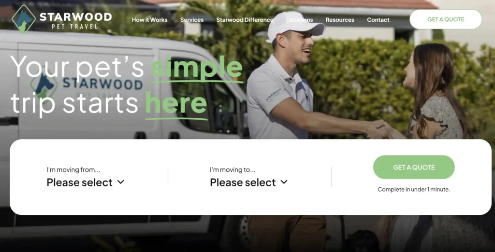Screen dimensions: 495x252
Task: Select Resources in the top navigation
Action: (340, 20)
